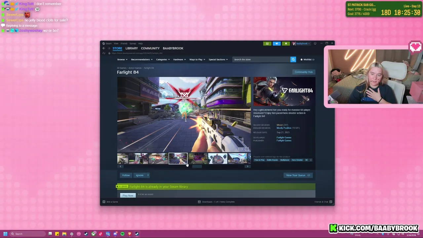
Task: Go forward with the Steam forward arrow
Action: click(x=108, y=48)
